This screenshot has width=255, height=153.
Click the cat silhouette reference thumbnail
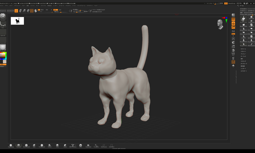pyautogui.click(x=17, y=21)
